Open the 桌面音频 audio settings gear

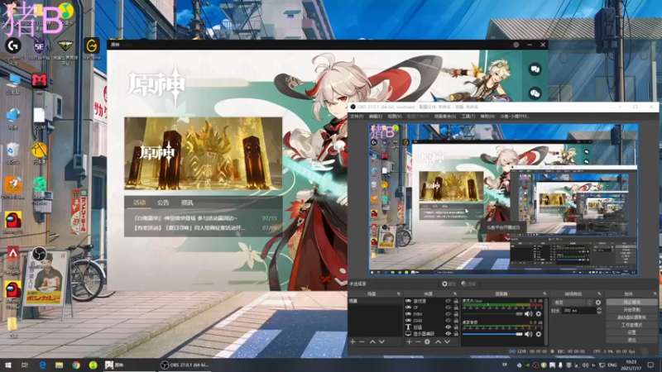tap(539, 334)
